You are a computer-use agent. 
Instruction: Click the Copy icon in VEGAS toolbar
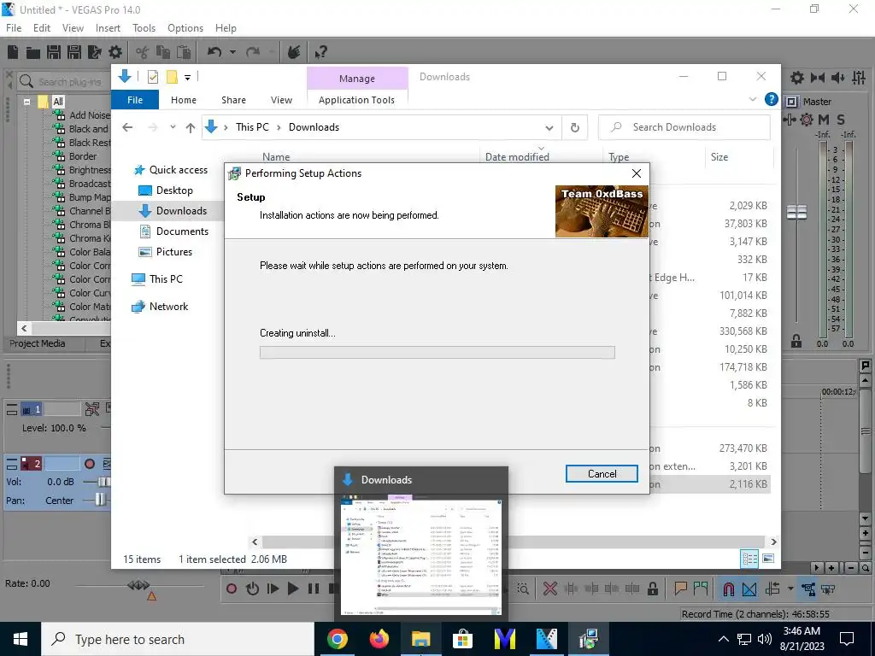tap(163, 52)
